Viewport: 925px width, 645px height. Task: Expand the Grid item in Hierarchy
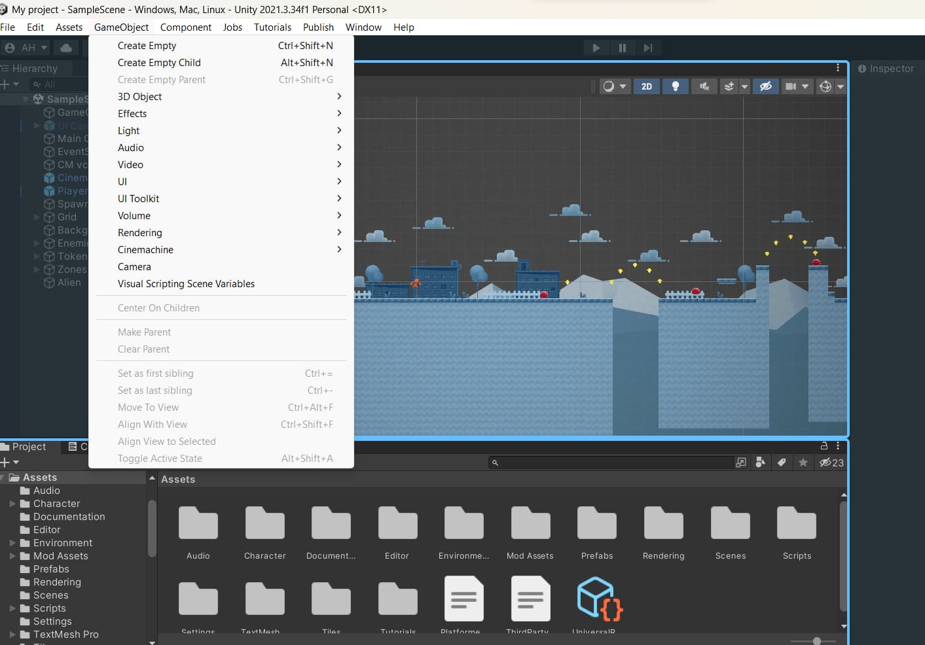[x=37, y=217]
